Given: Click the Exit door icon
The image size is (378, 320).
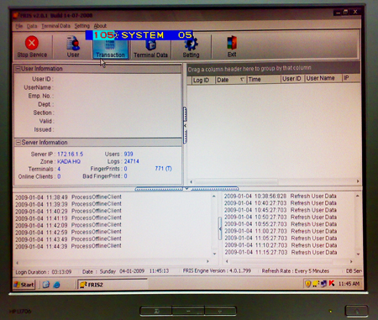Looking at the screenshot, I should 232,43.
